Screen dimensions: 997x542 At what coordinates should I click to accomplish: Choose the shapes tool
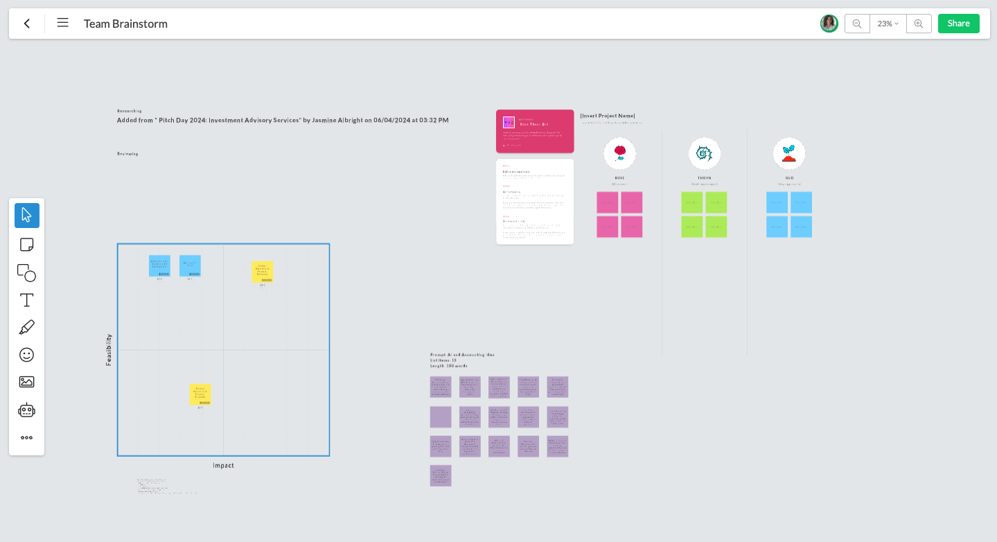pos(27,272)
